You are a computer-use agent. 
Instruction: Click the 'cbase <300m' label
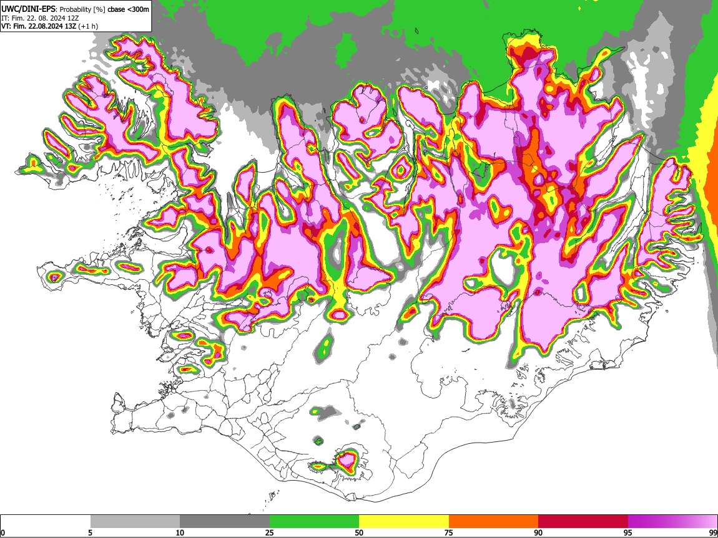click(x=128, y=9)
